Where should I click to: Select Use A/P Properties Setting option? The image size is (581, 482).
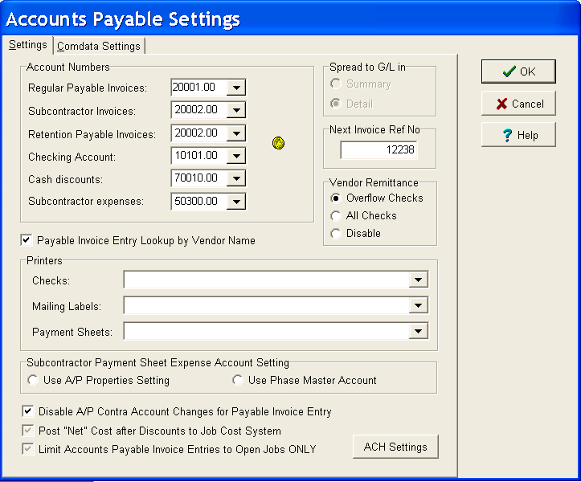[x=33, y=380]
